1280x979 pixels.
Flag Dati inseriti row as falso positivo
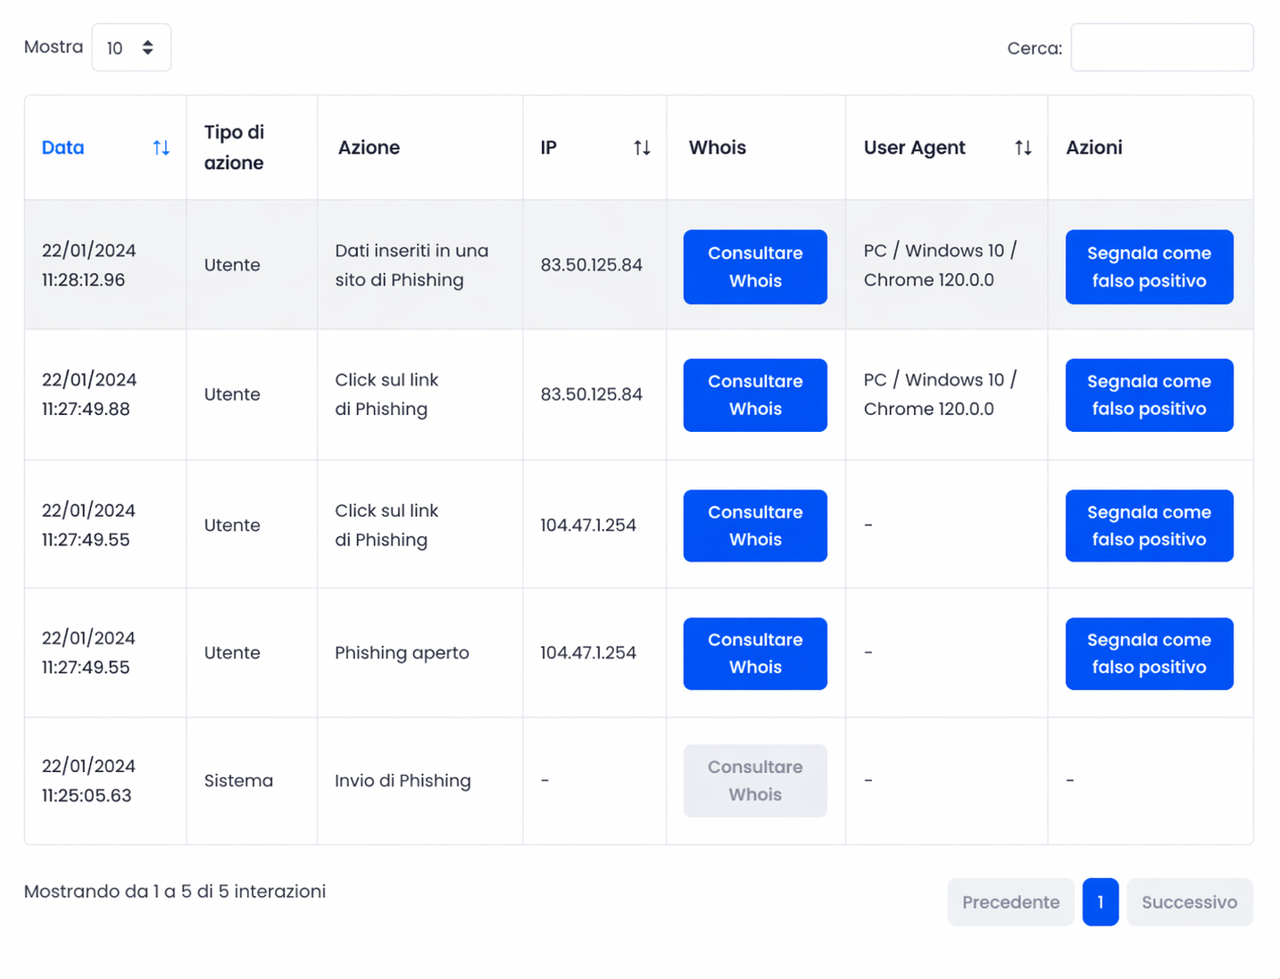1149,267
